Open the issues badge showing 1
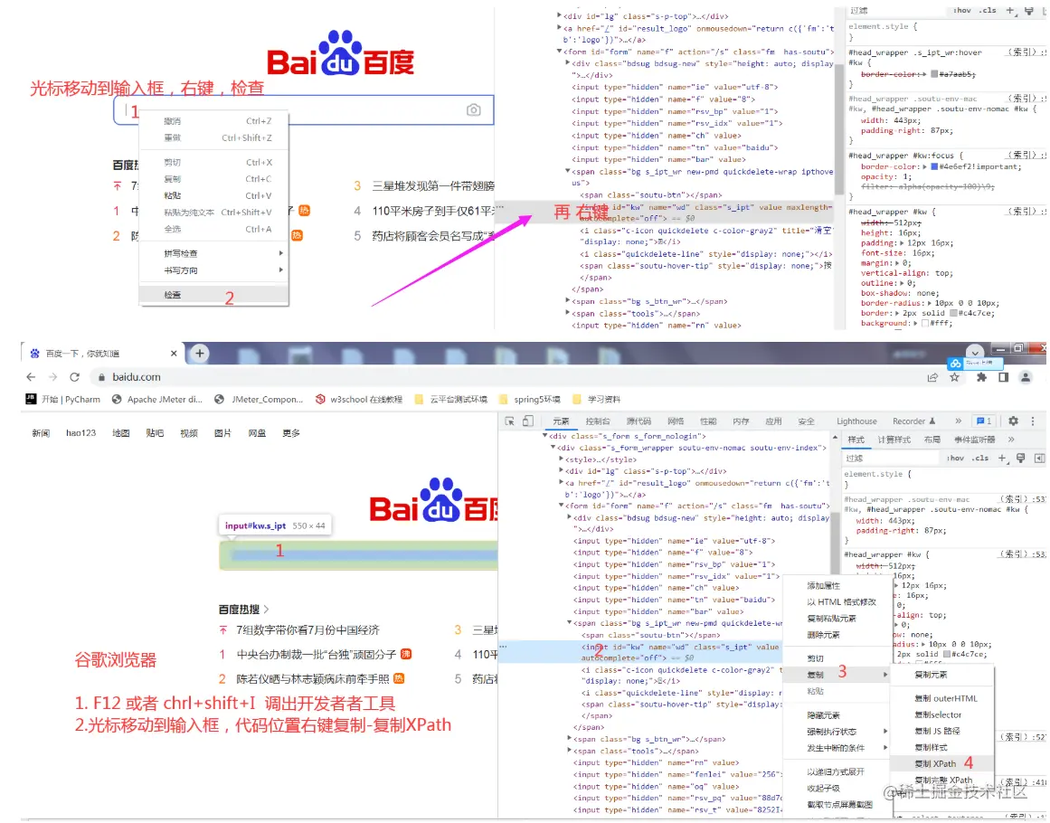The image size is (1050, 823). point(984,421)
